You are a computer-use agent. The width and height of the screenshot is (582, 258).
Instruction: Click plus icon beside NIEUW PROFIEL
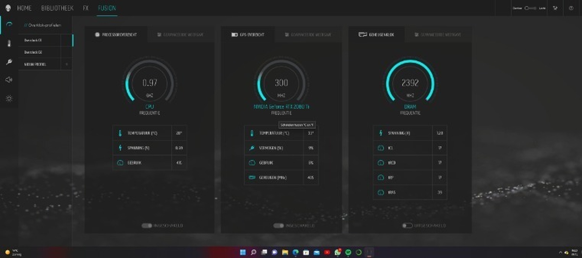[x=66, y=64]
